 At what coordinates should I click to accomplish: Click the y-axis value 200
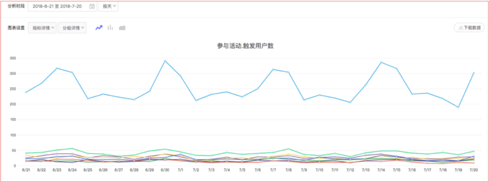pyautogui.click(x=12, y=104)
